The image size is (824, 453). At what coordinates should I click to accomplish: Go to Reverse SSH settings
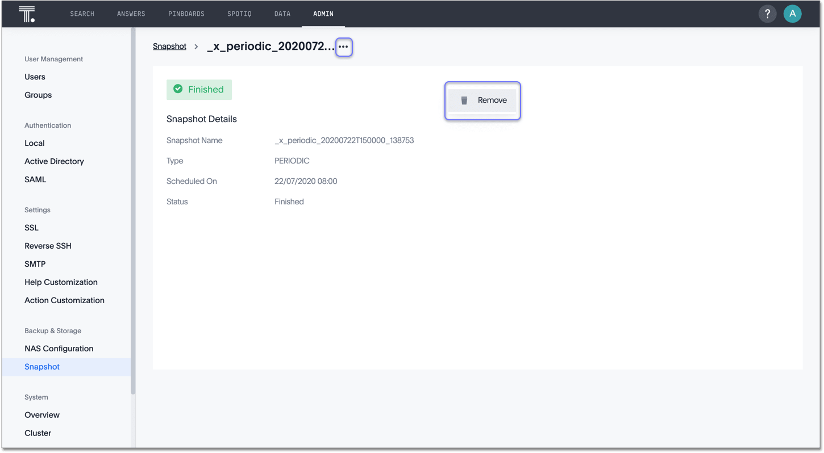click(48, 246)
